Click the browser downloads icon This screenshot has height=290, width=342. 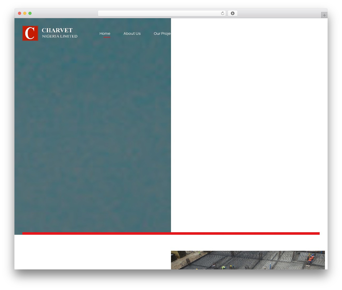[x=232, y=13]
